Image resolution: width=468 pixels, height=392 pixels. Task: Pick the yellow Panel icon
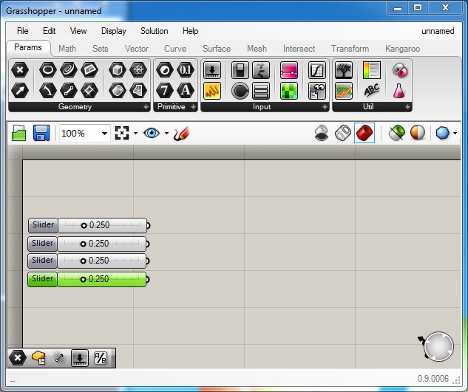212,91
